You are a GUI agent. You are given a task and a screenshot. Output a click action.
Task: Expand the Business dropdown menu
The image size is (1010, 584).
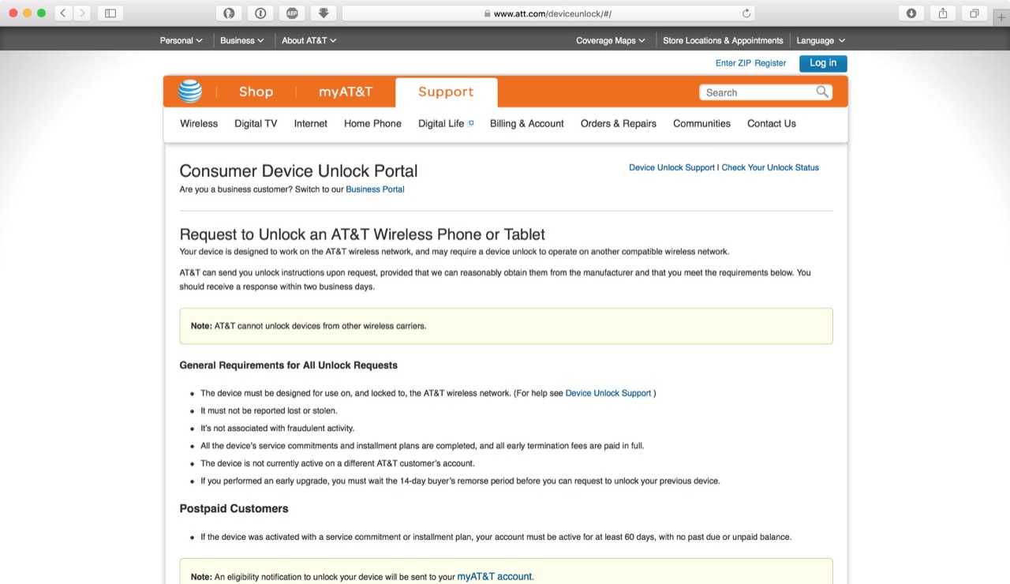tap(241, 40)
